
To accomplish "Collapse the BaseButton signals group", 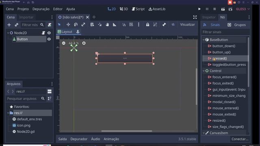I will click(204, 40).
